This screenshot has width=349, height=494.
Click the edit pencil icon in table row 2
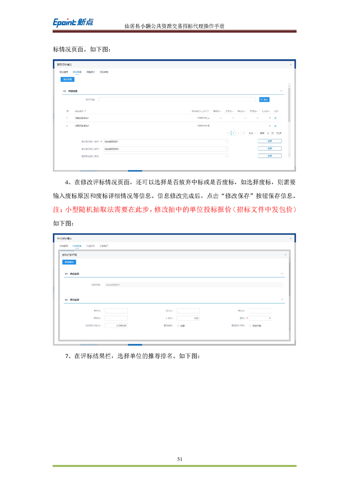point(276,126)
